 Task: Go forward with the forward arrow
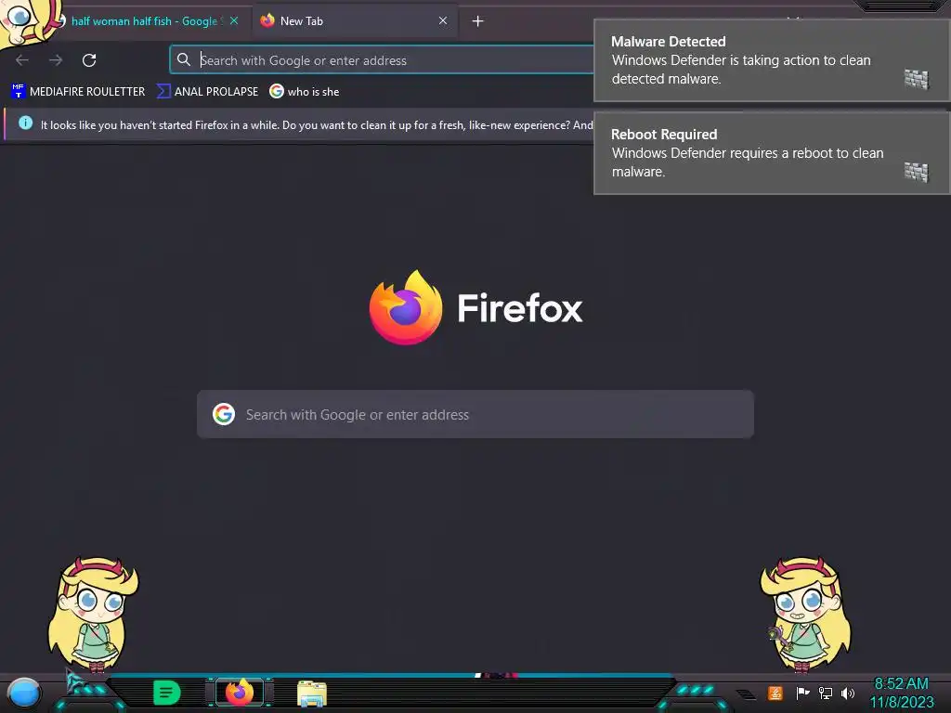point(56,60)
